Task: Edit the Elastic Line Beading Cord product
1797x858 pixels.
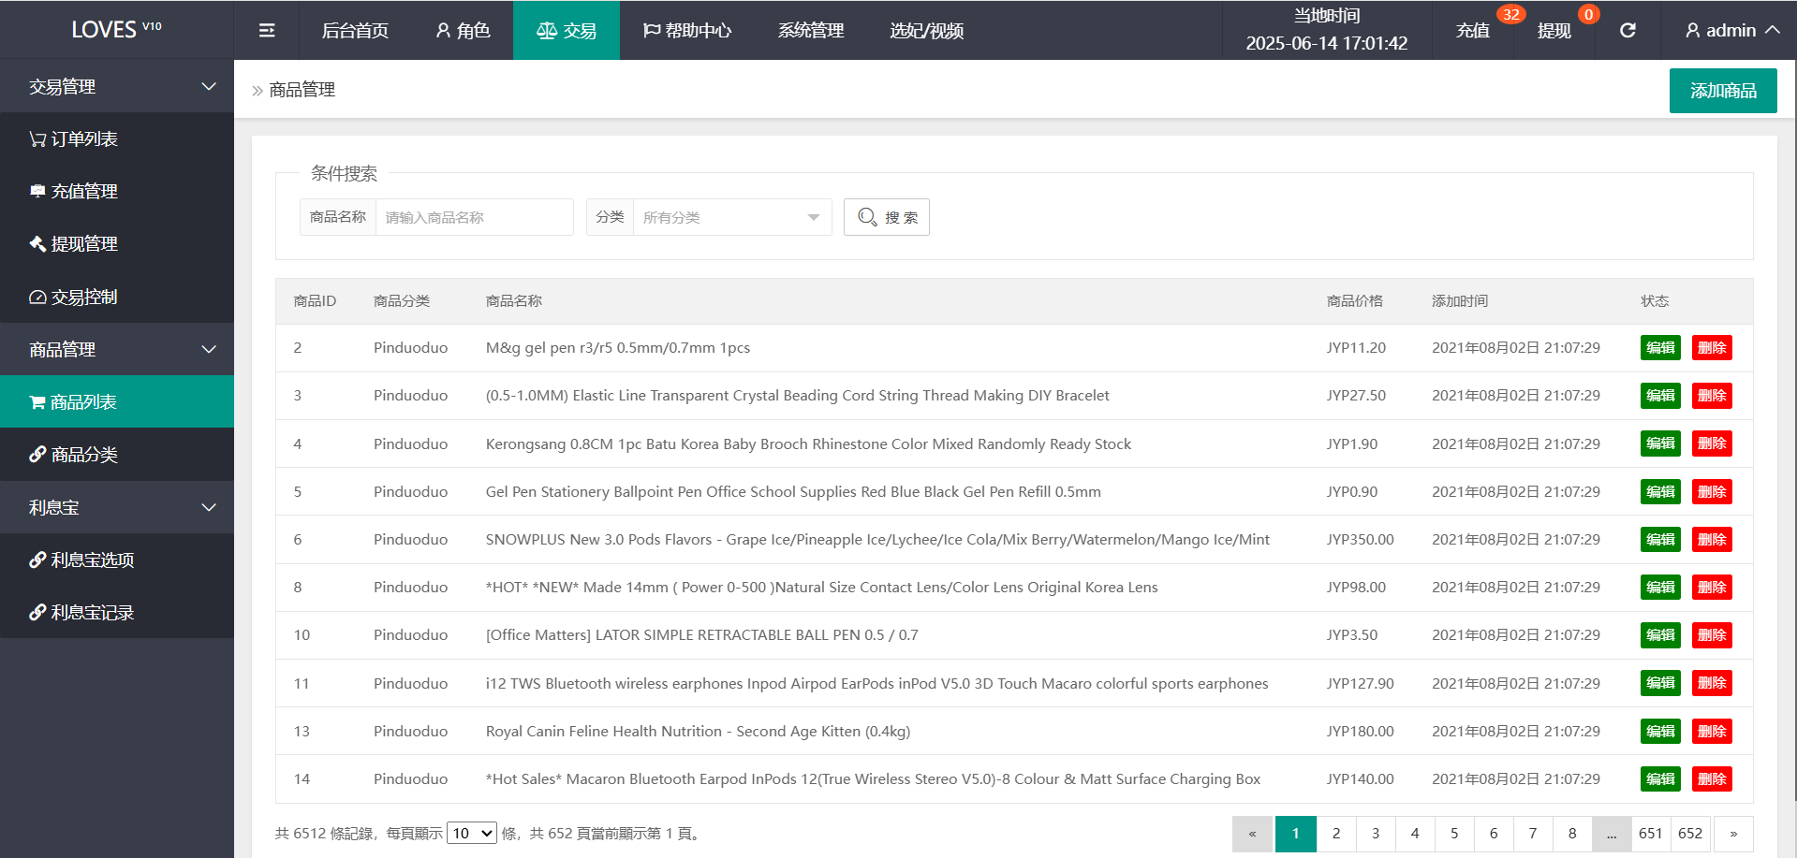Action: click(x=1660, y=396)
